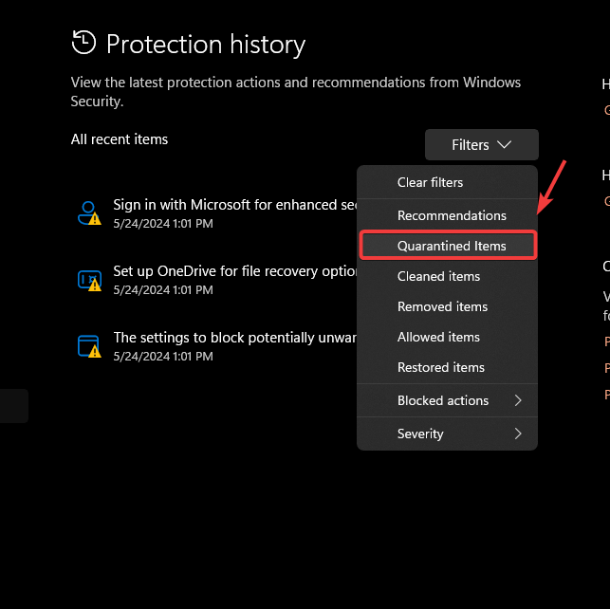Click the potentially unwanted app block icon
610x609 pixels.
(88, 345)
